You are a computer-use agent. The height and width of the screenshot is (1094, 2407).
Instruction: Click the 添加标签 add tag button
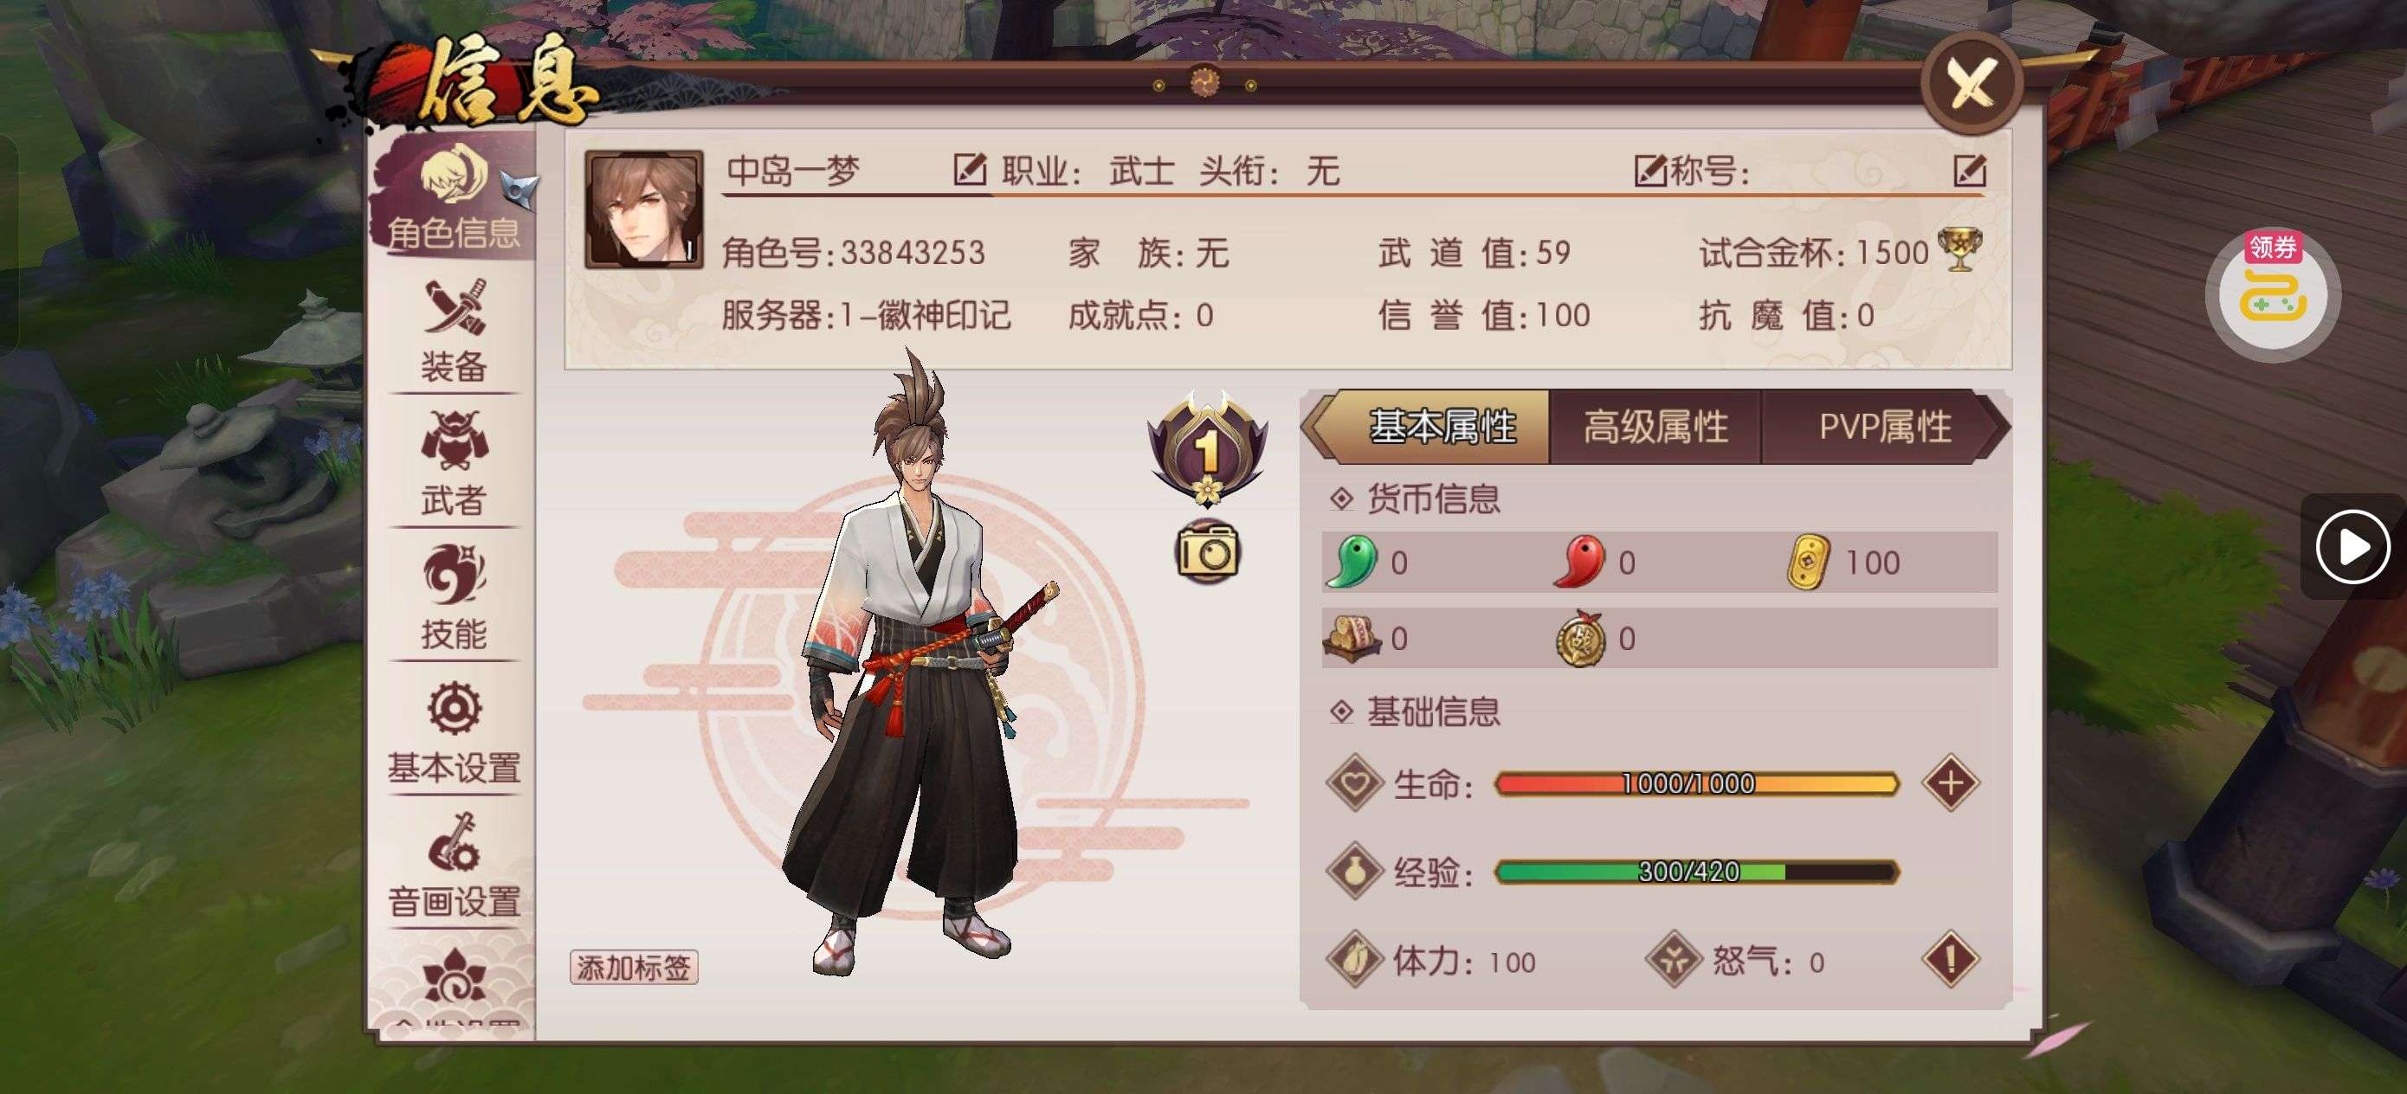(634, 967)
